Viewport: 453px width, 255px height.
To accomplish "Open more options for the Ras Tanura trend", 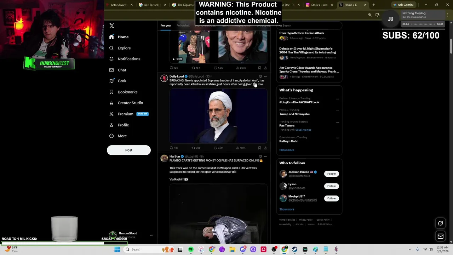I will pyautogui.click(x=337, y=122).
